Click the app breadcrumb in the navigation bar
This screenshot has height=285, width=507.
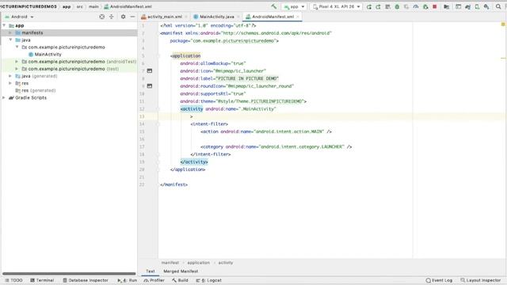click(67, 6)
